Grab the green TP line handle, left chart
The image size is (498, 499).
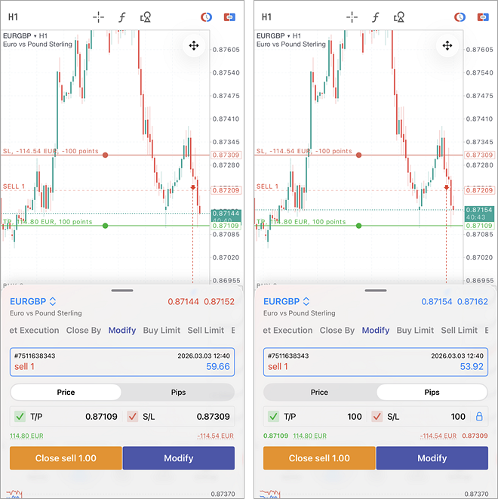(106, 226)
